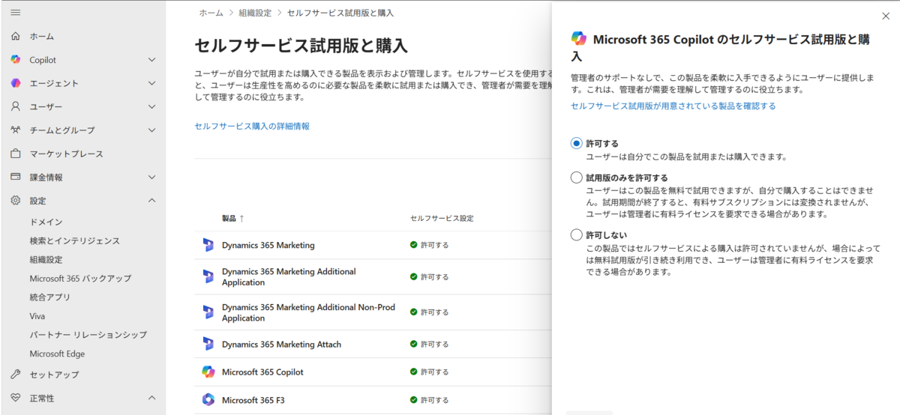Image resolution: width=900 pixels, height=415 pixels.
Task: Expand the 課金情報 section chevron
Action: [x=152, y=178]
